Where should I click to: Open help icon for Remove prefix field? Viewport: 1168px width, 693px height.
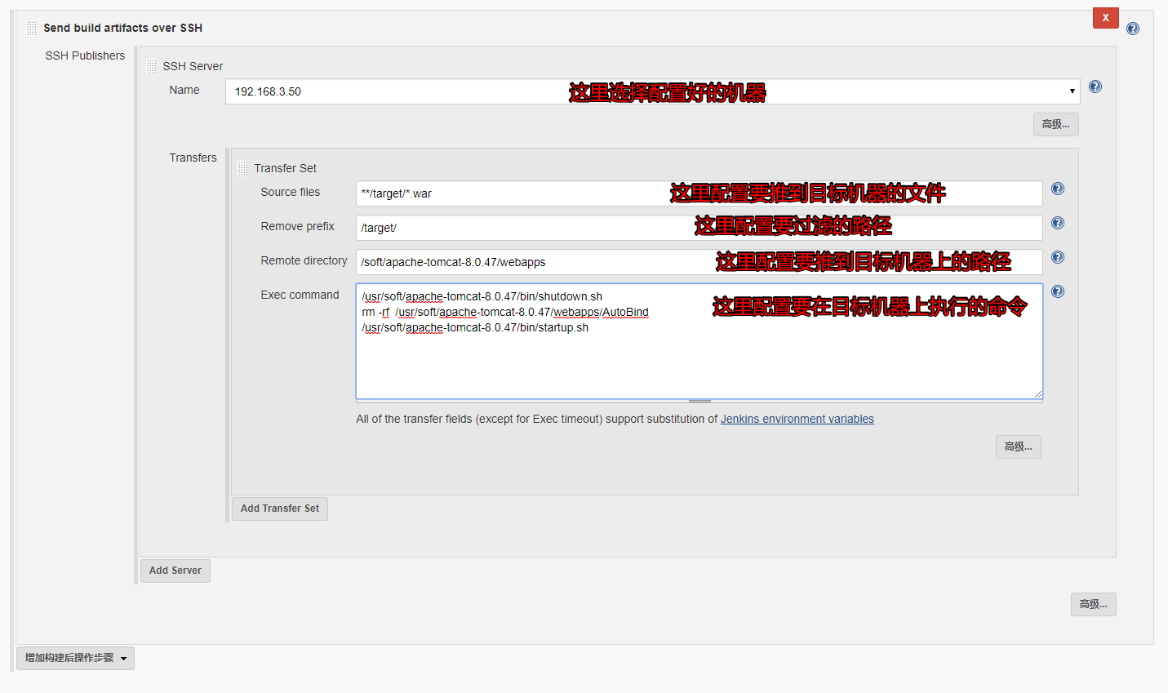click(1058, 223)
